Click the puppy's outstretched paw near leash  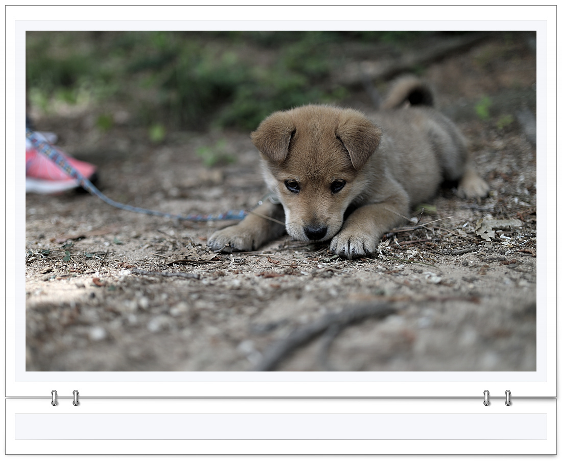point(232,239)
